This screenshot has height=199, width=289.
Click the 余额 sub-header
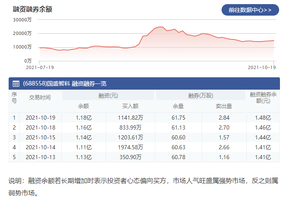coord(83,106)
